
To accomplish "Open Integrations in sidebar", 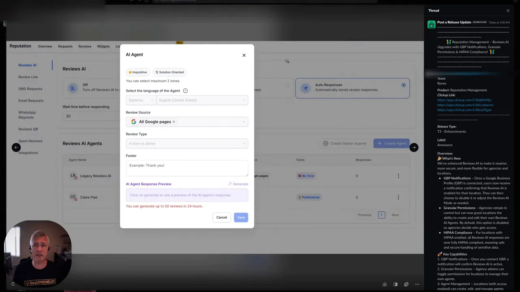I will pyautogui.click(x=28, y=153).
